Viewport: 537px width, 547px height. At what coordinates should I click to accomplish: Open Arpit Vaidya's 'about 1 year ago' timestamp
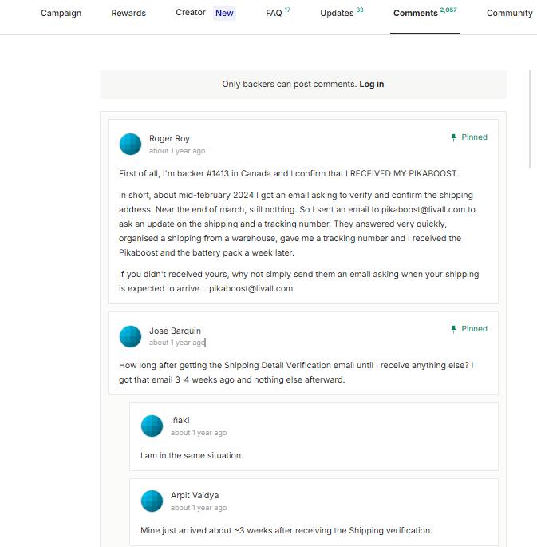coord(199,508)
